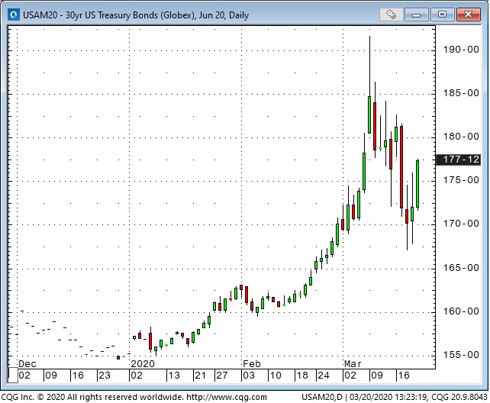Click the Mar month label on time axis
This screenshot has height=403, width=490.
353,364
